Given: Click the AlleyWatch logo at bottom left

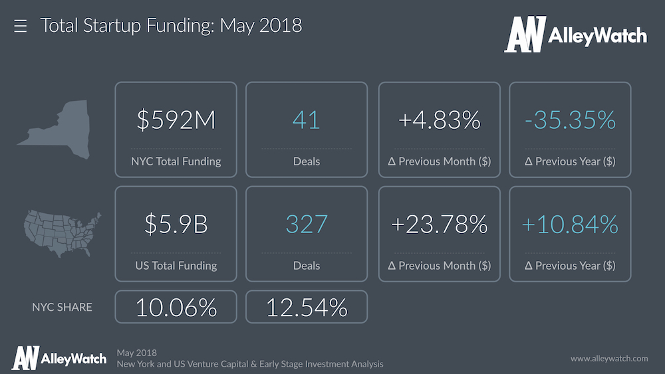Looking at the screenshot, I should point(59,358).
